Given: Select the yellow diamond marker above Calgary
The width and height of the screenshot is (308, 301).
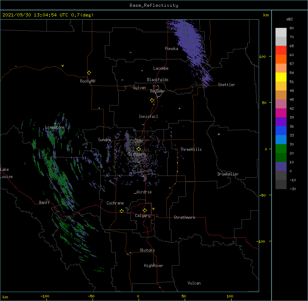Looking at the screenshot, I should 145,211.
